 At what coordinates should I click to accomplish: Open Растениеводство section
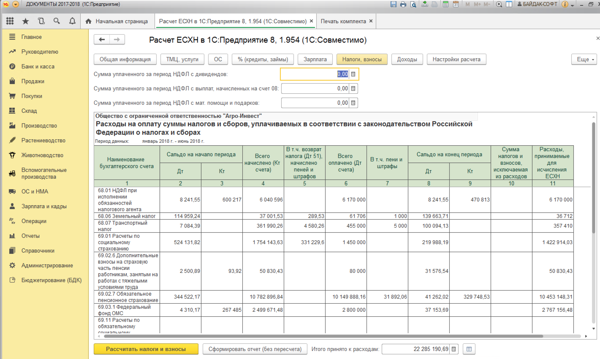point(44,141)
